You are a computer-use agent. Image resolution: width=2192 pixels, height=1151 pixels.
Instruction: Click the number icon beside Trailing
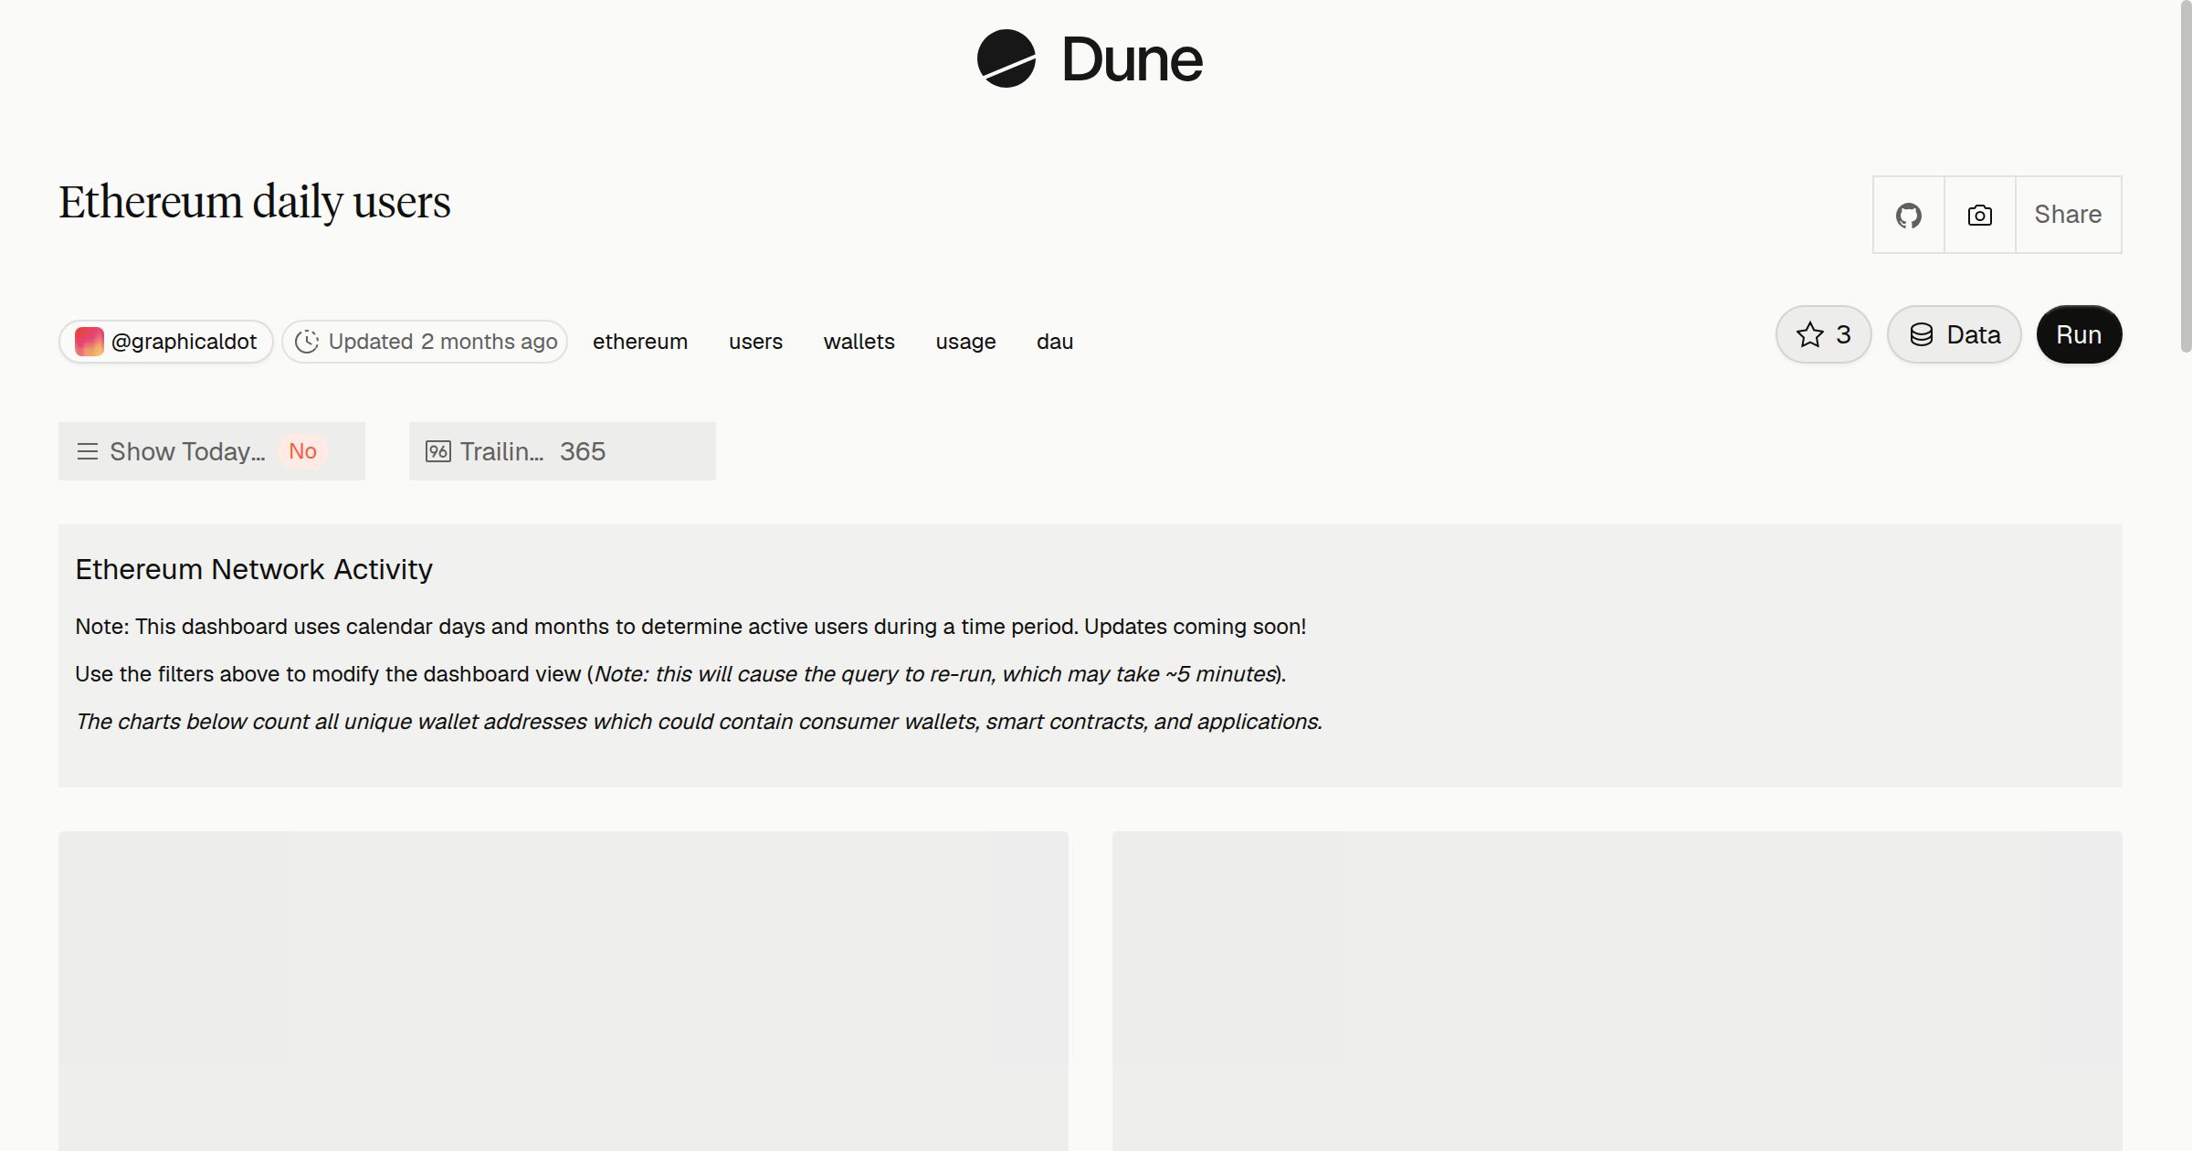pyautogui.click(x=438, y=451)
